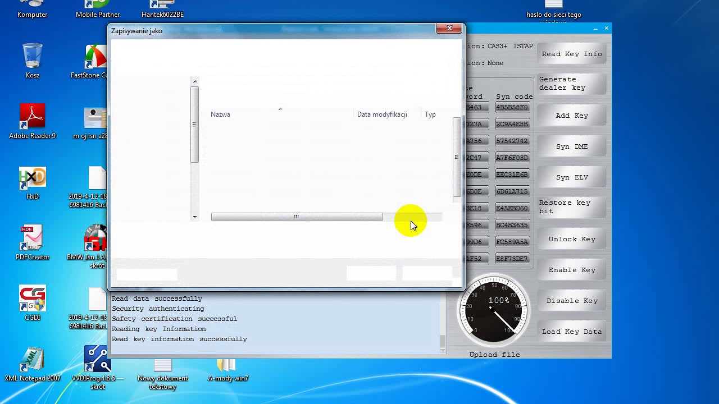Click horizontal scrollbar thumb in save dialog
719x404 pixels.
pyautogui.click(x=297, y=217)
